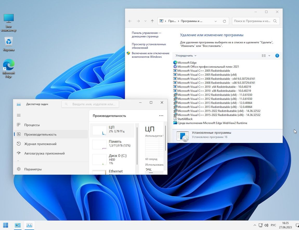Image resolution: width=299 pixels, height=230 pixels.
Task: Click the search magnifier icon in Programs window
Action: (275, 21)
